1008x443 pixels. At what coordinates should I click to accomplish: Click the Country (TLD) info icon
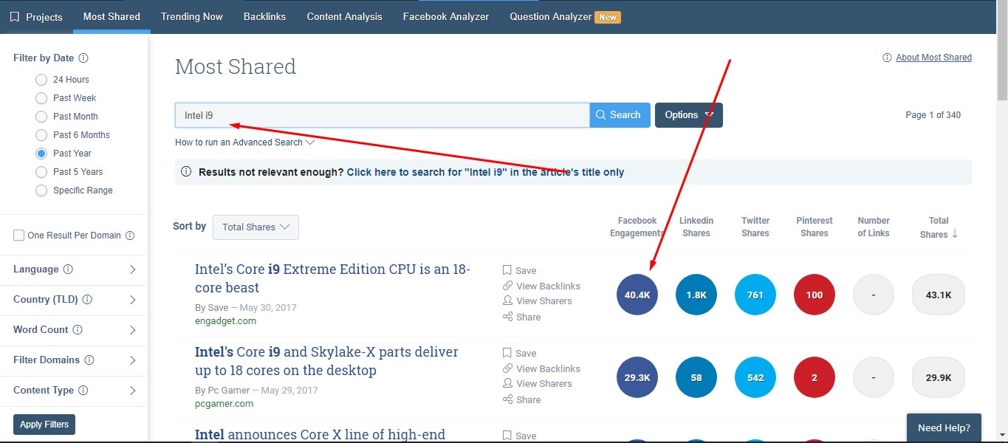click(x=87, y=300)
